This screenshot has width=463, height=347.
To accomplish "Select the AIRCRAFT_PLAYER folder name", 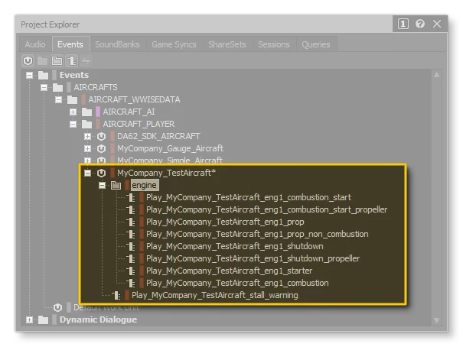I will [139, 124].
